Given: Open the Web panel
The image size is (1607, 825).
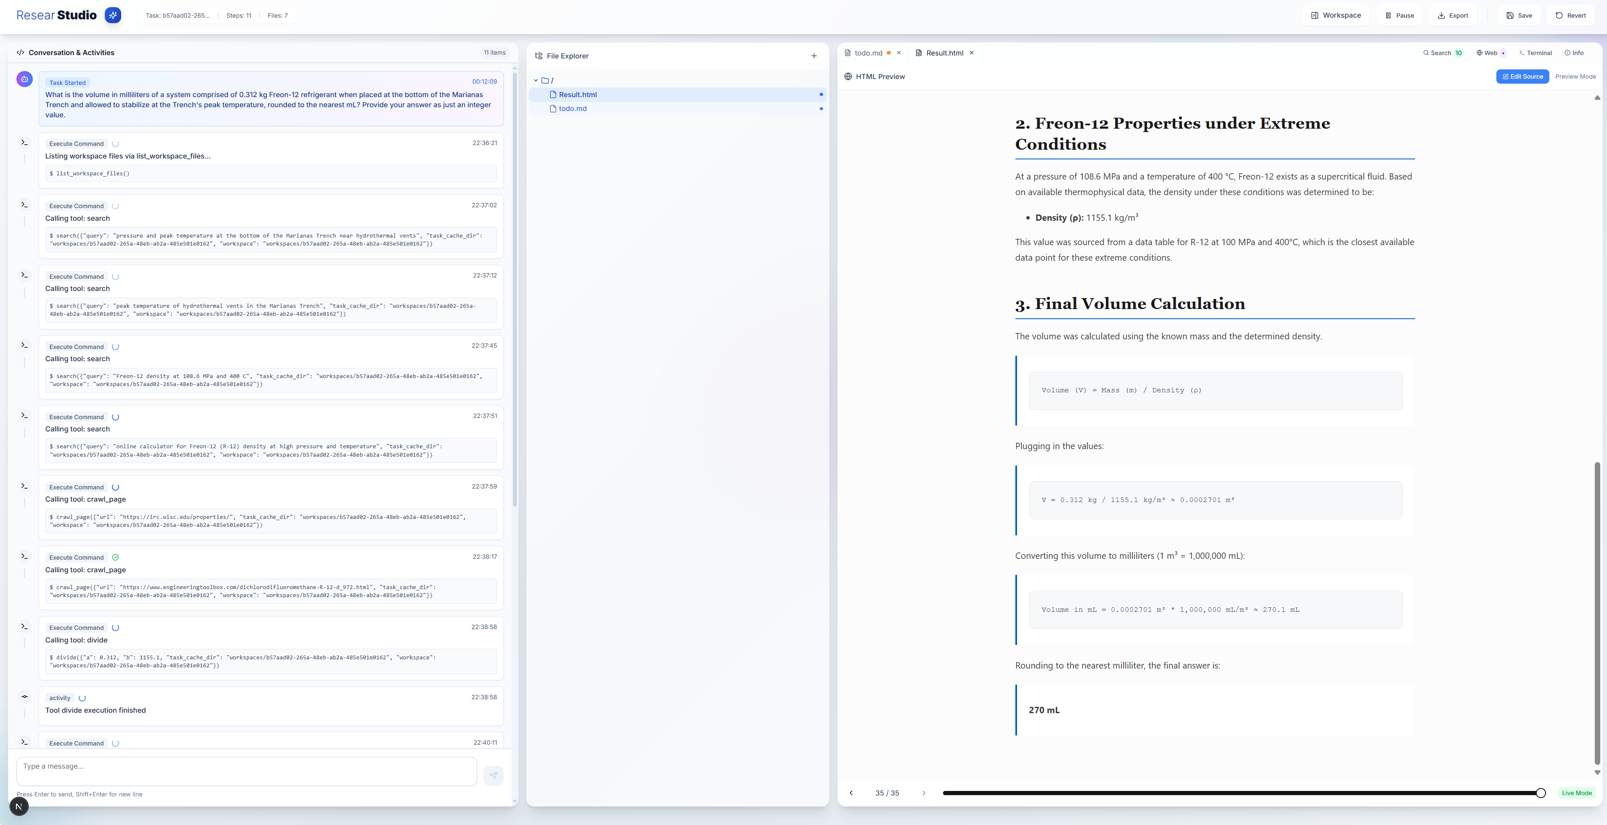Looking at the screenshot, I should pos(1490,53).
